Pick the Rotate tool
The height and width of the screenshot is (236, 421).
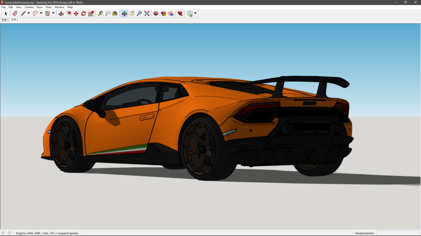coord(83,14)
